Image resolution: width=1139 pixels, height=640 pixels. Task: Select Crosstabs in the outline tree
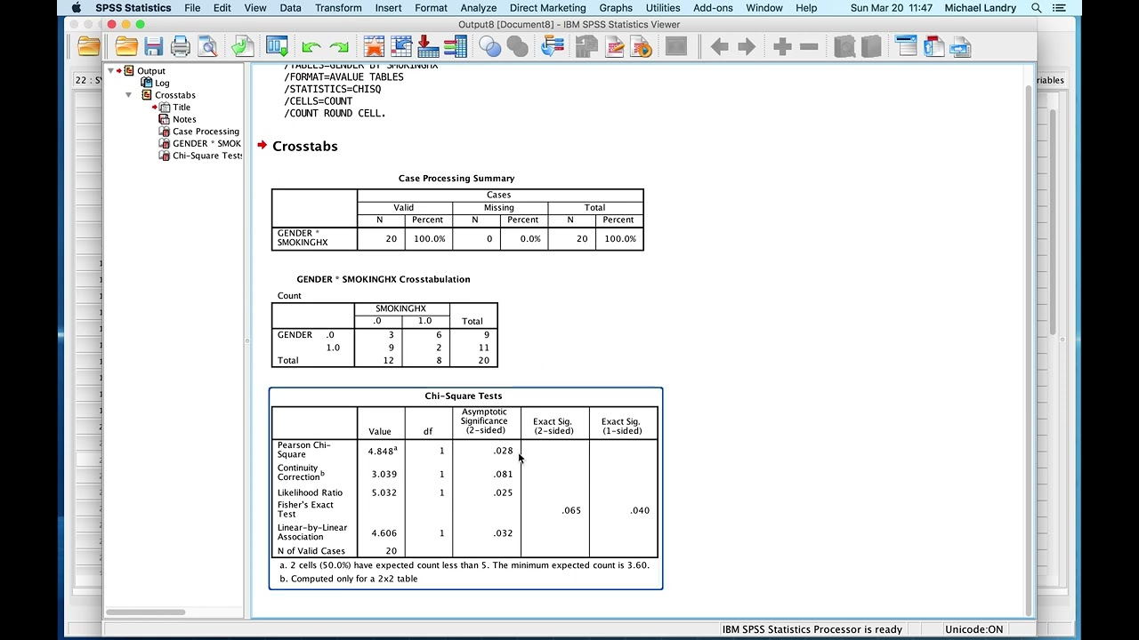pos(174,94)
